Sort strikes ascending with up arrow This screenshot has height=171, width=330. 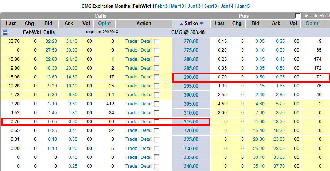pyautogui.click(x=181, y=24)
